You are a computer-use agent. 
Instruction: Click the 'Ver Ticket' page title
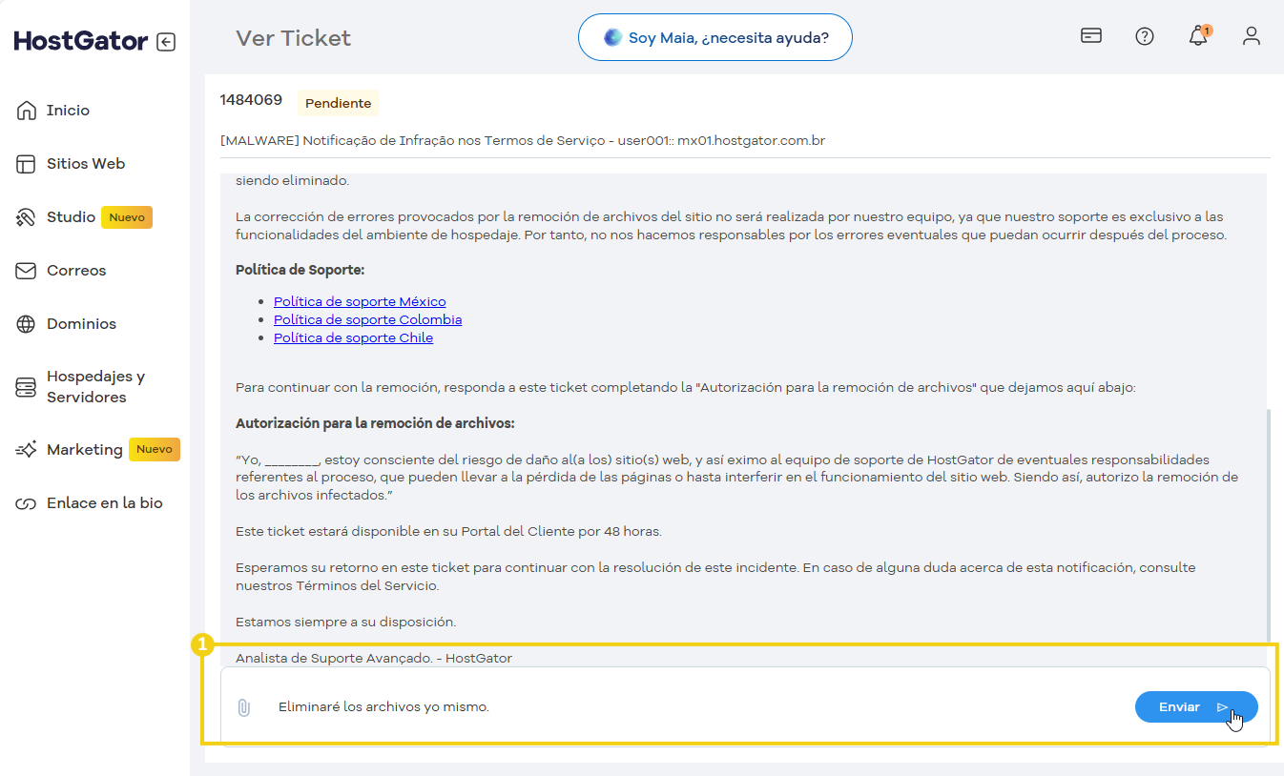pyautogui.click(x=294, y=38)
